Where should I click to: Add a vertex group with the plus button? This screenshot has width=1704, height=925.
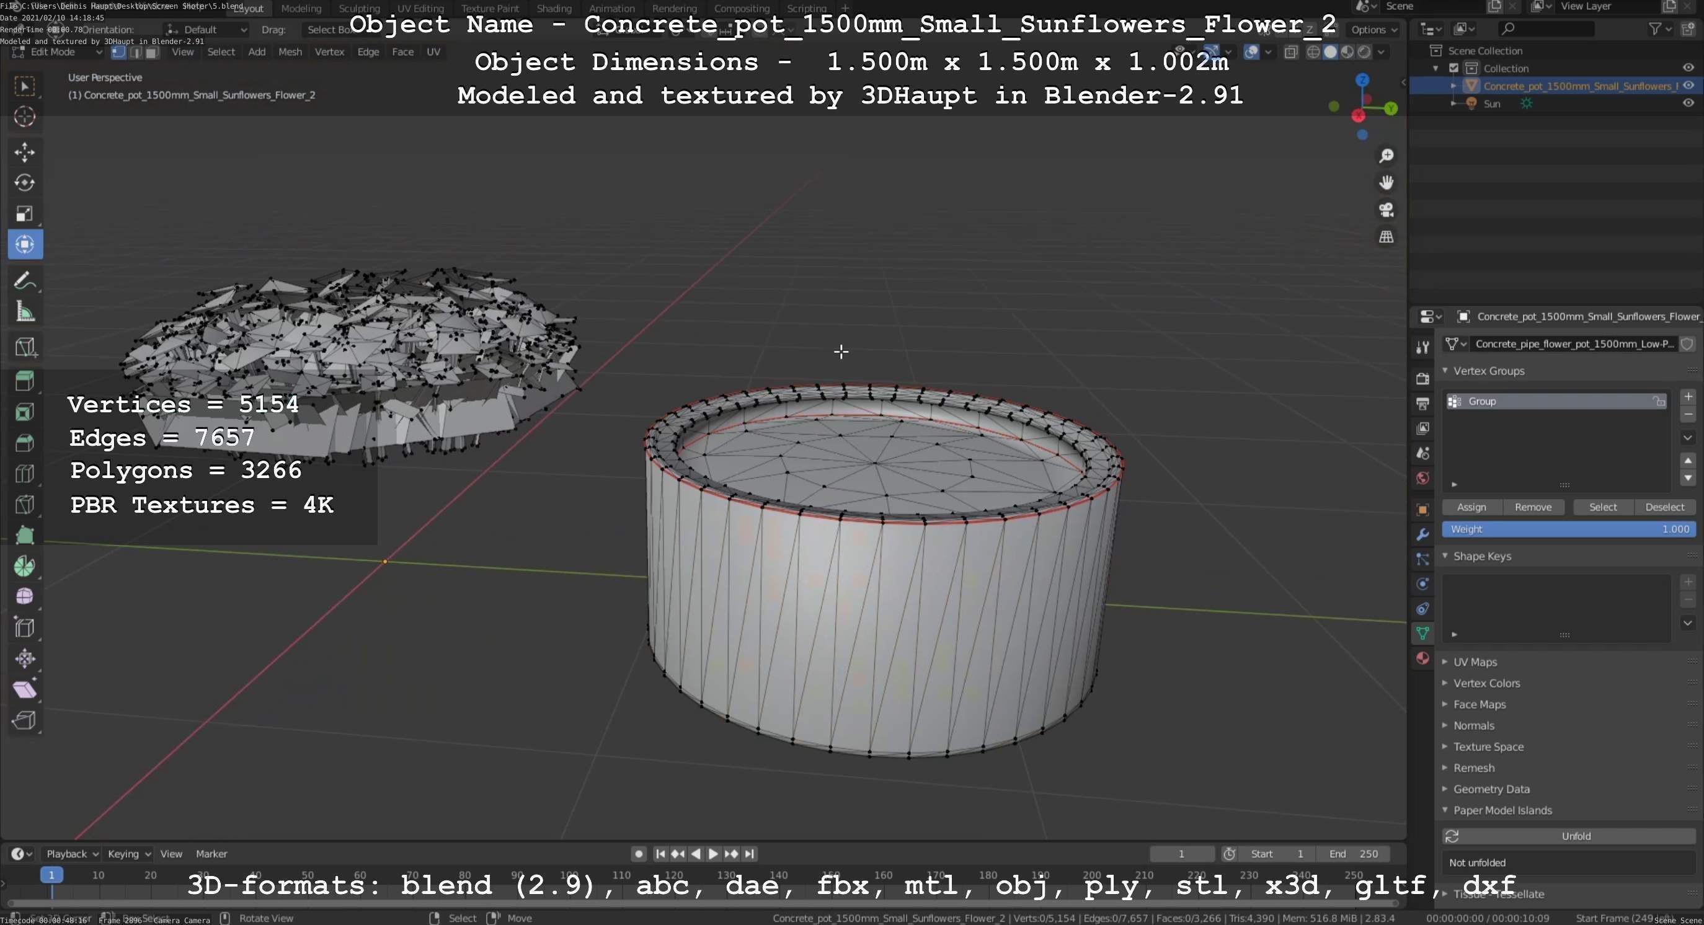(1688, 397)
